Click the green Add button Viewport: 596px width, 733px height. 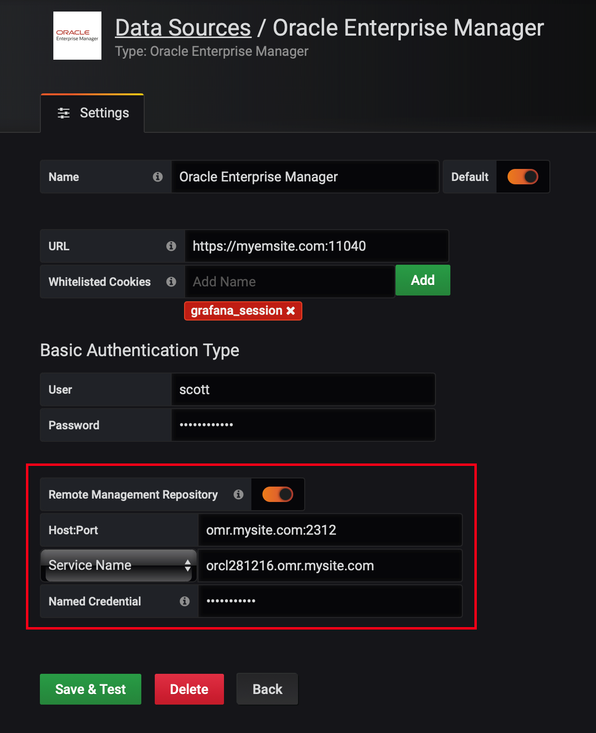[x=423, y=280]
